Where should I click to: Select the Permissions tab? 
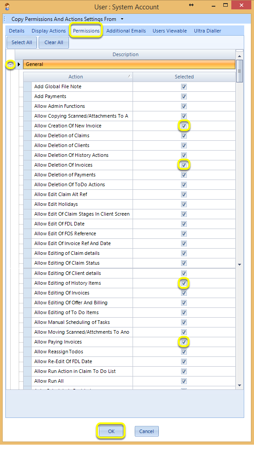coord(86,31)
